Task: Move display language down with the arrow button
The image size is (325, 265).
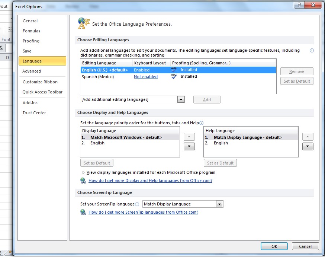Action: click(189, 147)
